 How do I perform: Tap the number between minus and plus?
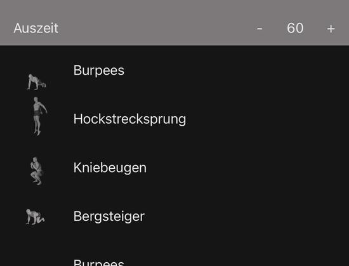click(x=295, y=28)
